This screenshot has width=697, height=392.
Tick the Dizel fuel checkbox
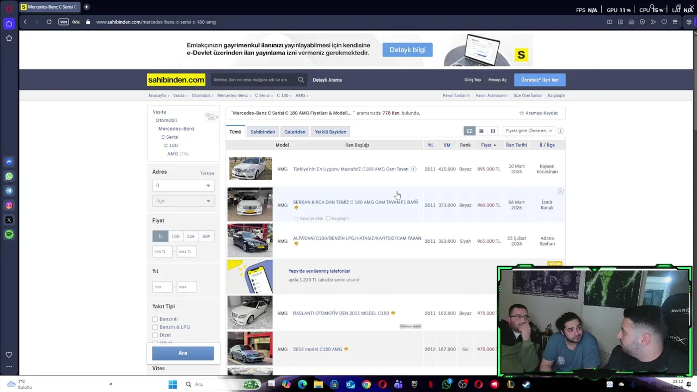pos(155,335)
